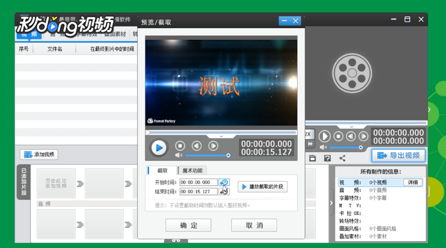
Task: Click the 双击此处添加视频 placeholder
Action: pos(56,184)
